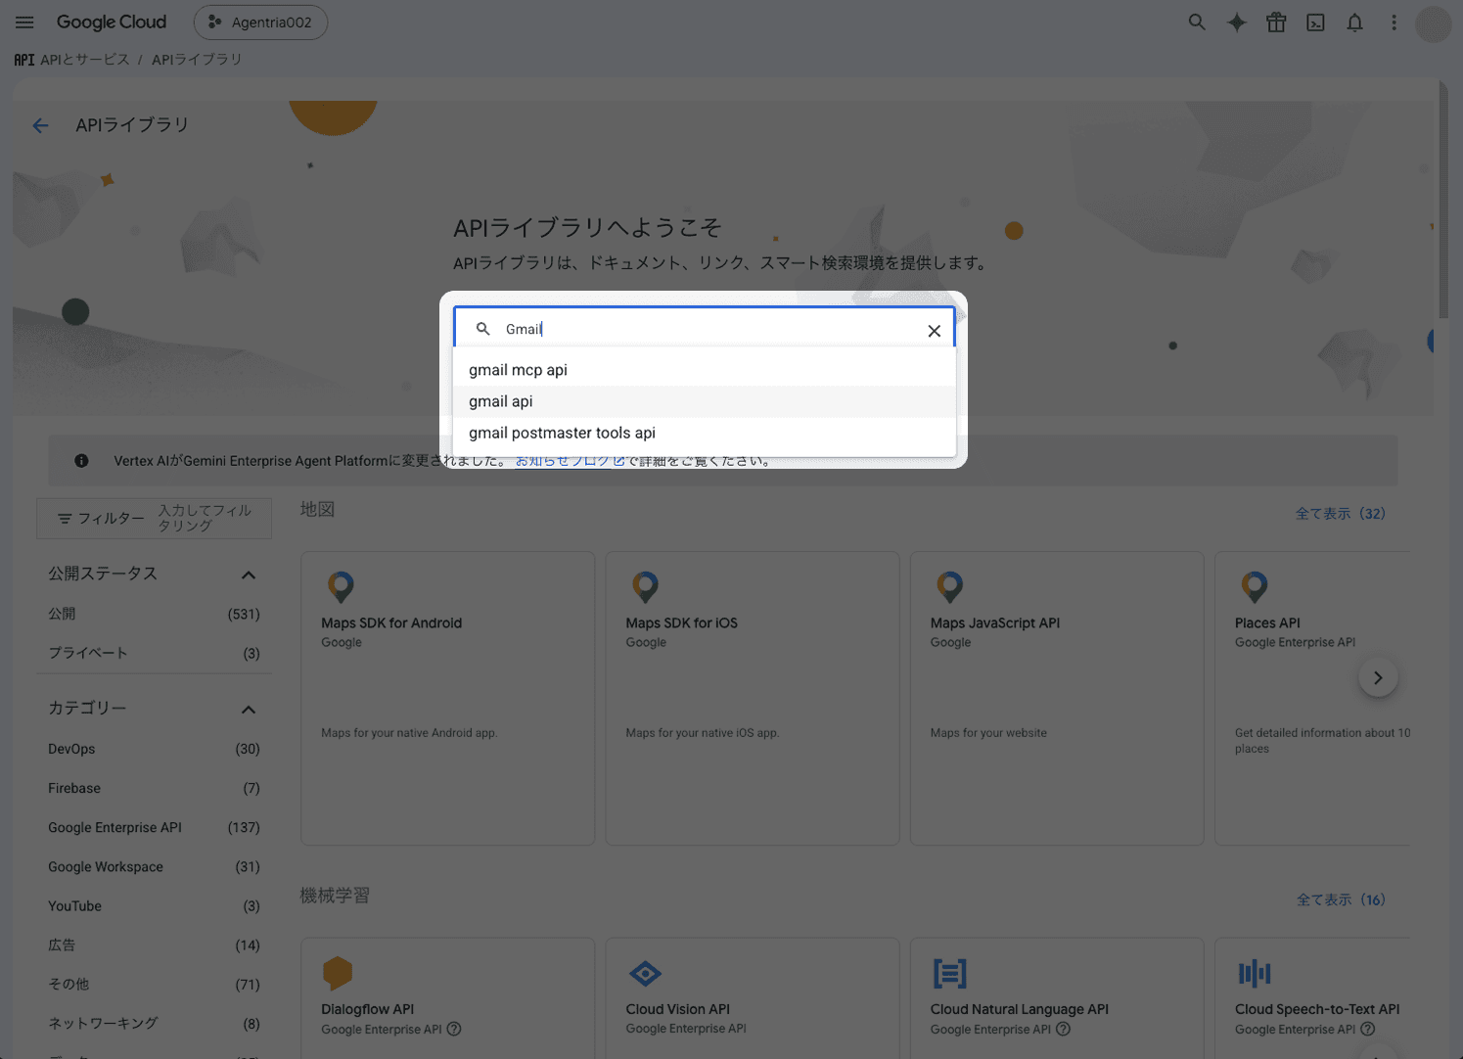The height and width of the screenshot is (1059, 1463).
Task: Click the Places API pin icon
Action: pyautogui.click(x=1254, y=587)
